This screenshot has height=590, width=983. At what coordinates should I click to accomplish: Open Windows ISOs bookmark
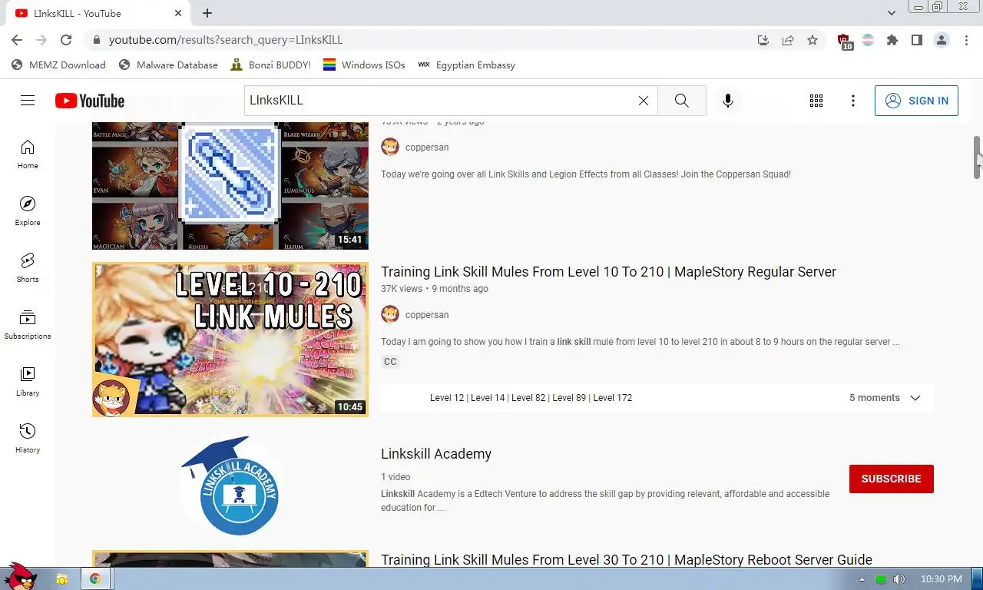(x=364, y=65)
